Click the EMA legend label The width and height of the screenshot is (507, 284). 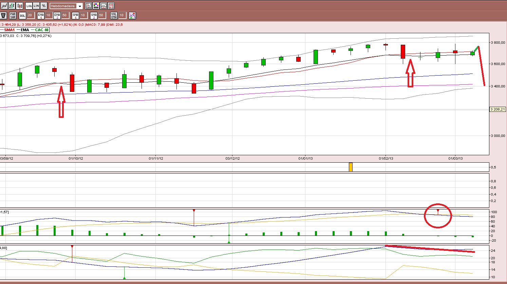click(x=25, y=30)
